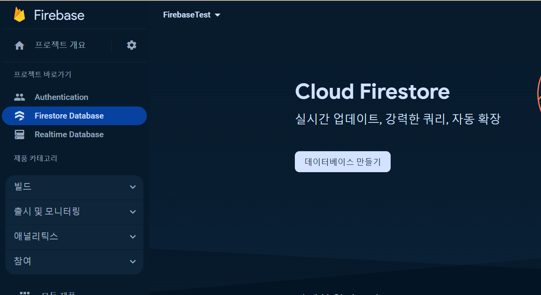The width and height of the screenshot is (541, 295).
Task: Open the project settings gear
Action: tap(132, 45)
